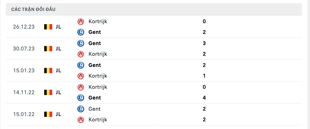This screenshot has height=129, width=310.
Task: Click the 'Các trận đối đầu' section header
Action: pos(34,10)
